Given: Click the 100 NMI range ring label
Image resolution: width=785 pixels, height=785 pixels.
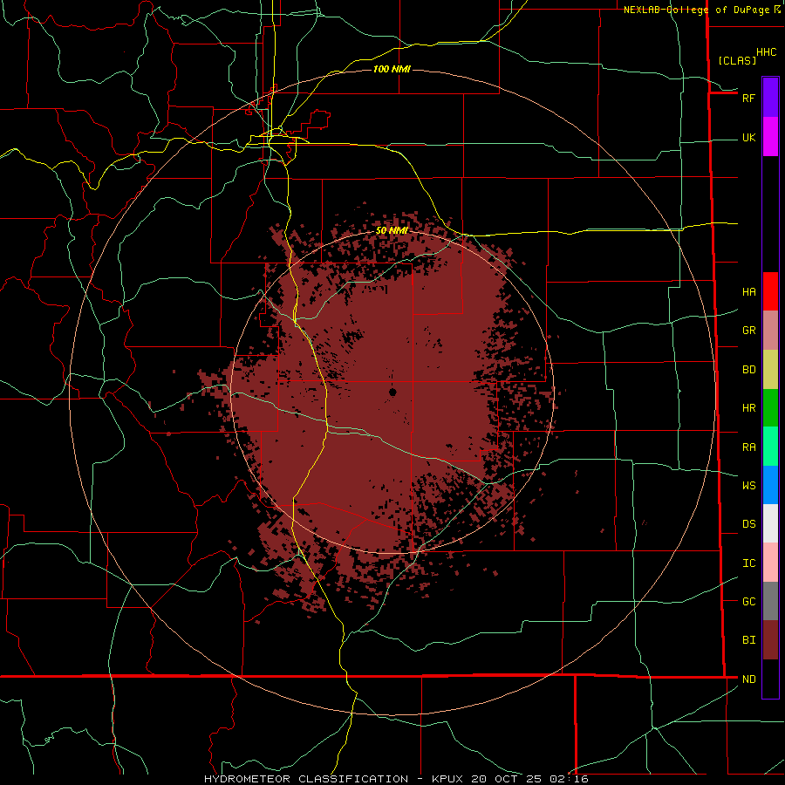Looking at the screenshot, I should [392, 69].
